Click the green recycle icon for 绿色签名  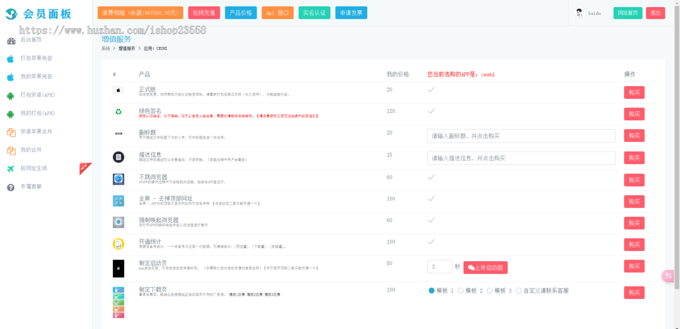(118, 112)
